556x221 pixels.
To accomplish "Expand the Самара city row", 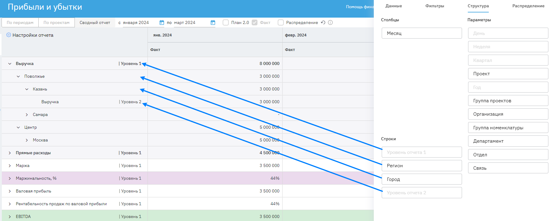I will [x=27, y=115].
